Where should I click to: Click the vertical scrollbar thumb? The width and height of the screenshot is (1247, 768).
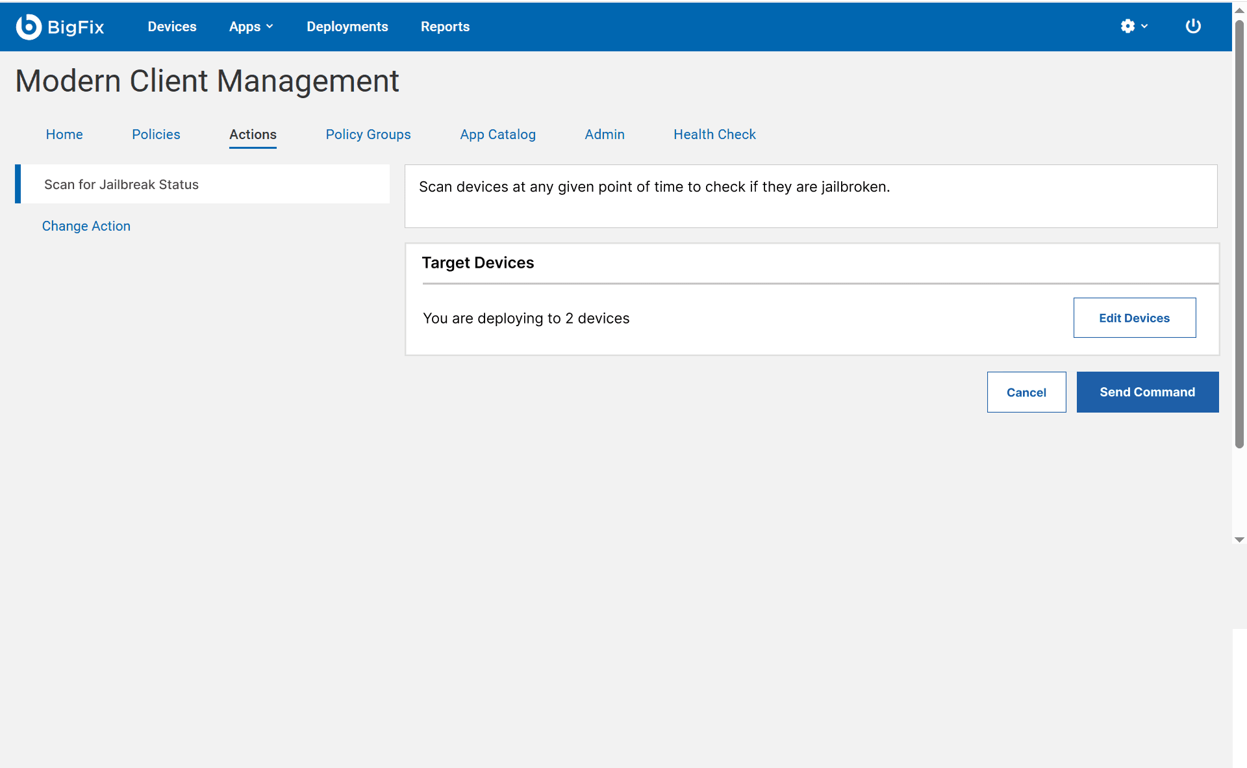1239,234
